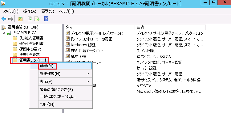
Task: Open the ヘルプ(H) menu in menu bar
Action: [x=66, y=11]
